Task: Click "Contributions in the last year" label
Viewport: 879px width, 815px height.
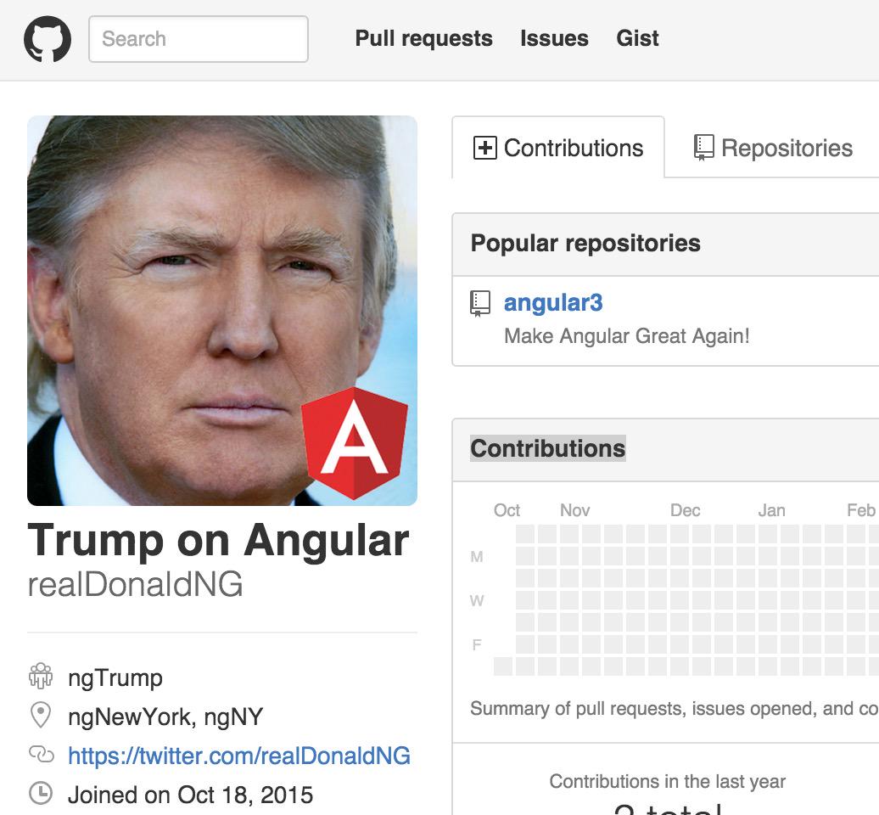Action: click(x=667, y=781)
